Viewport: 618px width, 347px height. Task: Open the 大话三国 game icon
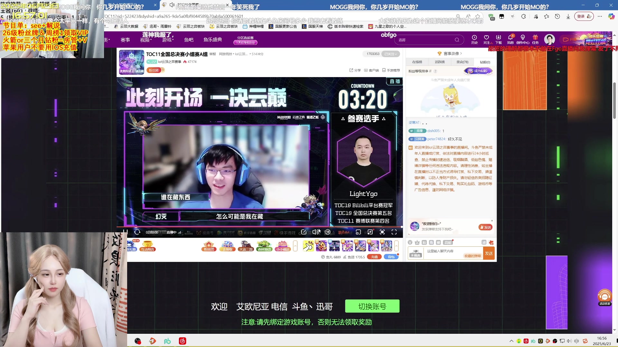click(246, 246)
